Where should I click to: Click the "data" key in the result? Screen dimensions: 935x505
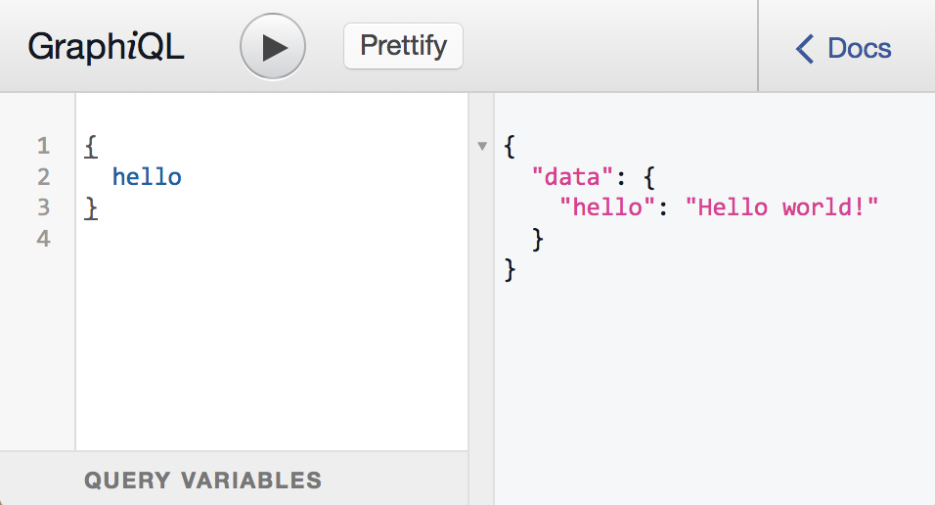[x=572, y=177]
